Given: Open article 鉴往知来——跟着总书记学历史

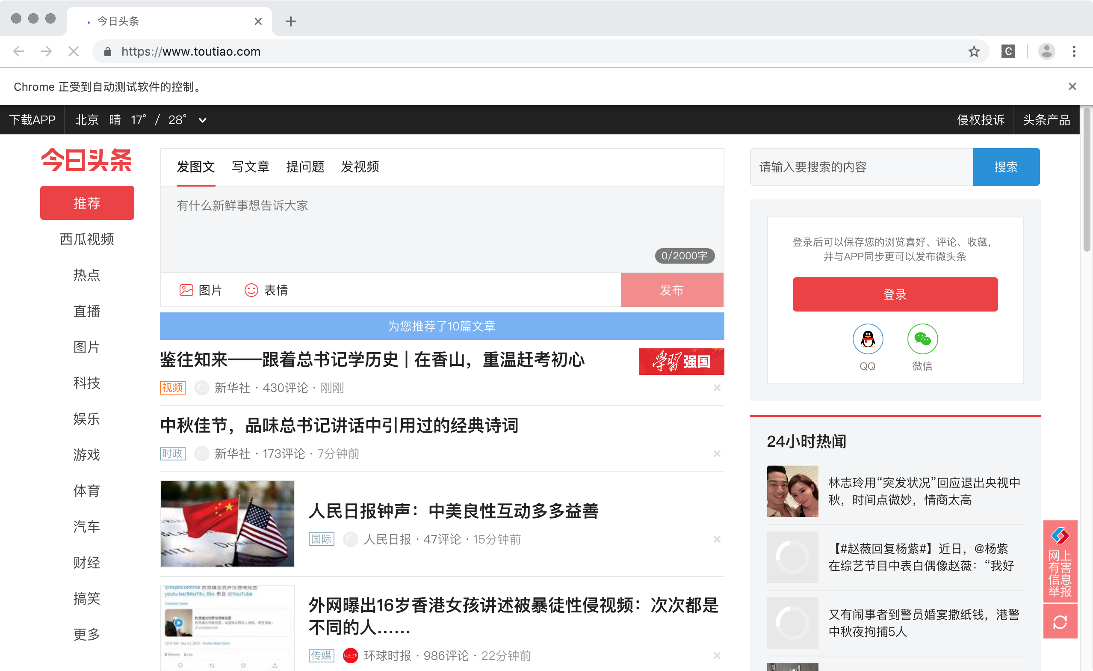Looking at the screenshot, I should click(372, 360).
